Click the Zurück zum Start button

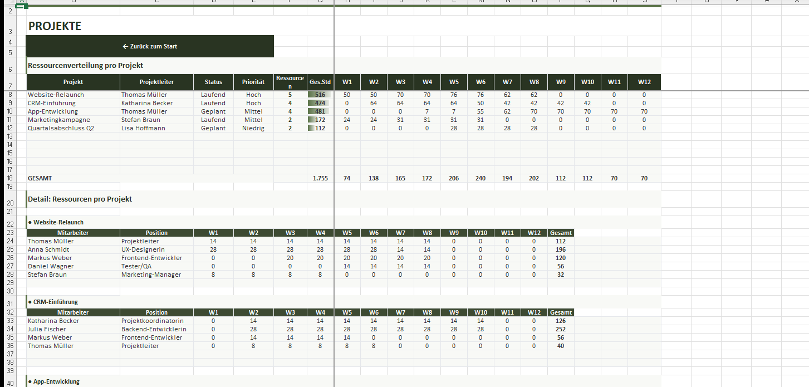pyautogui.click(x=150, y=46)
